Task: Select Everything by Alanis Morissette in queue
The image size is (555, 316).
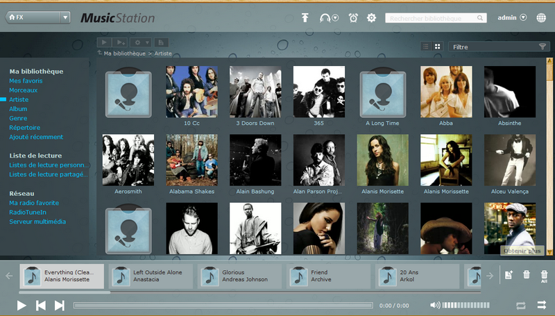Action: pos(62,276)
